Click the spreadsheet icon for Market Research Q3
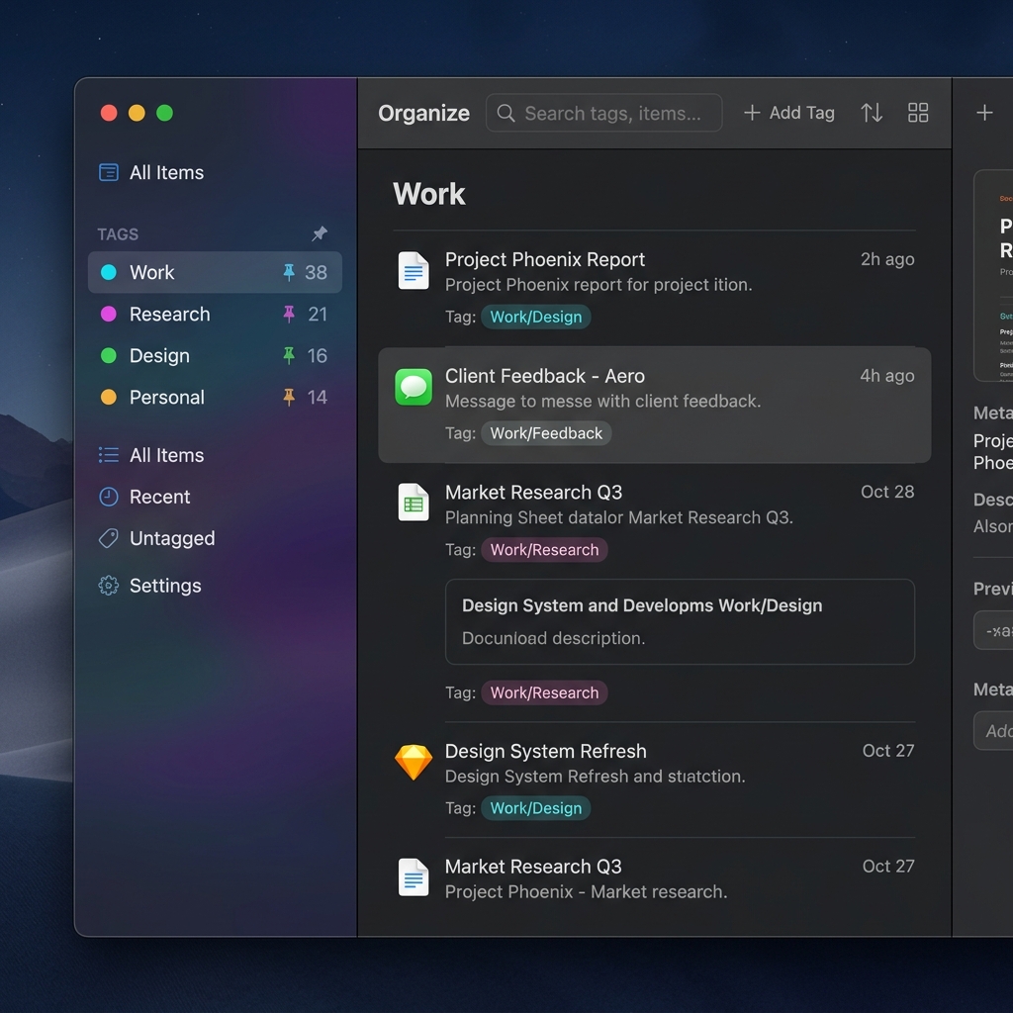The height and width of the screenshot is (1013, 1013). tap(414, 503)
